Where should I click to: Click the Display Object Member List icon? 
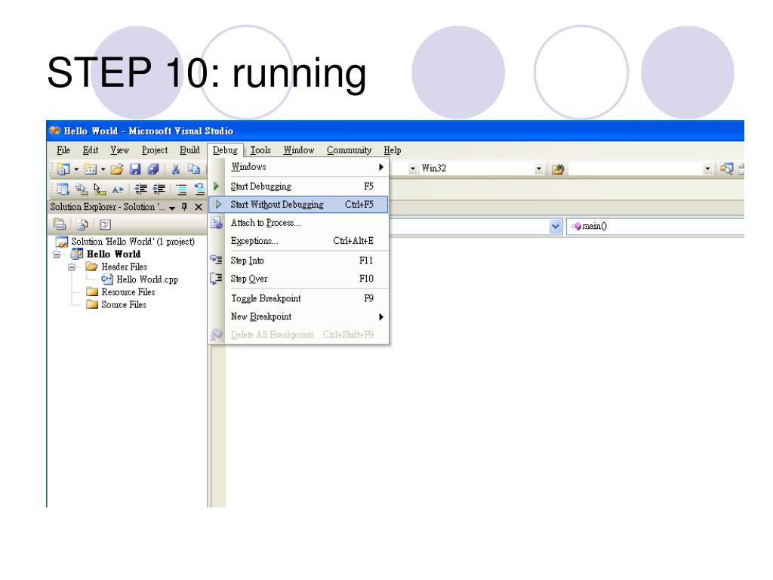click(x=63, y=189)
